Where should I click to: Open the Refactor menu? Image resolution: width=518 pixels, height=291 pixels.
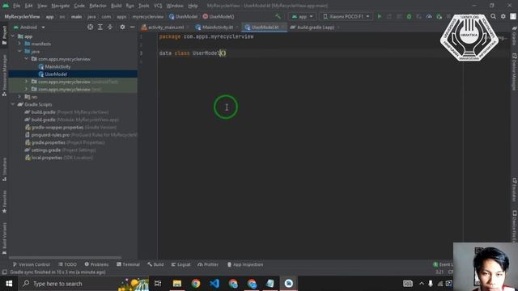point(98,6)
